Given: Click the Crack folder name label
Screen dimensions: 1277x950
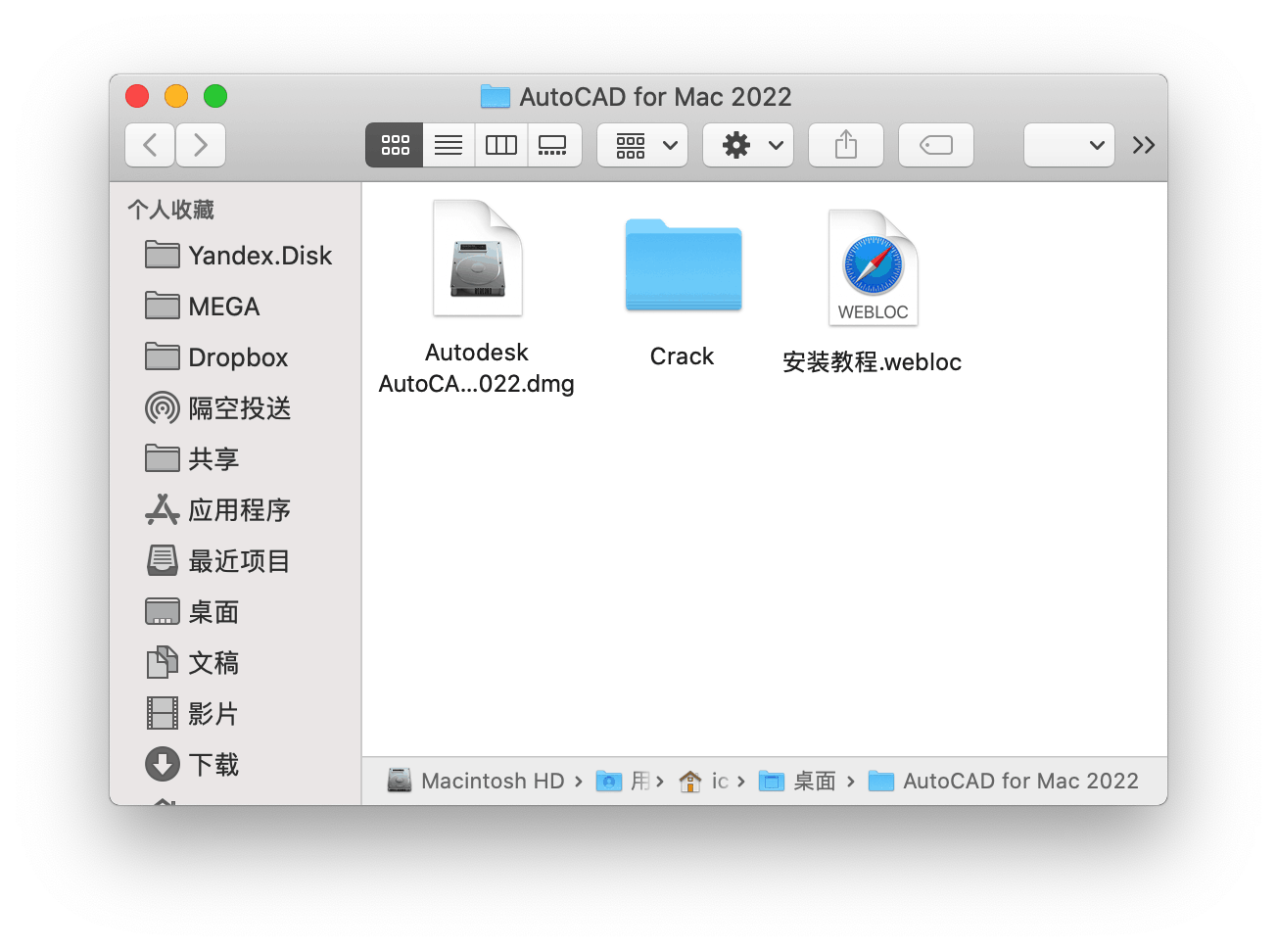Looking at the screenshot, I should pos(683,356).
